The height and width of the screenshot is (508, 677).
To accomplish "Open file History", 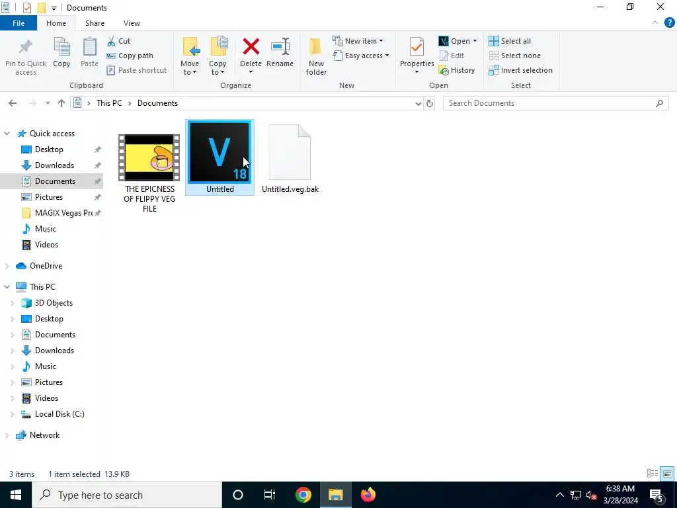I will 457,70.
